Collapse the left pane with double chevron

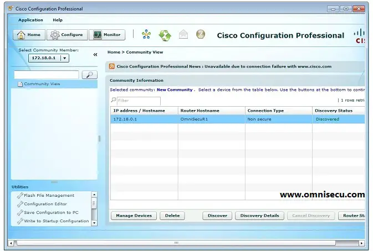coord(95,55)
